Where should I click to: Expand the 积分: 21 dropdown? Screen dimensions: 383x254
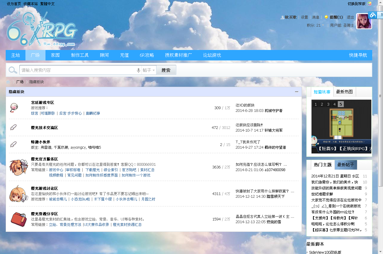coord(315,25)
